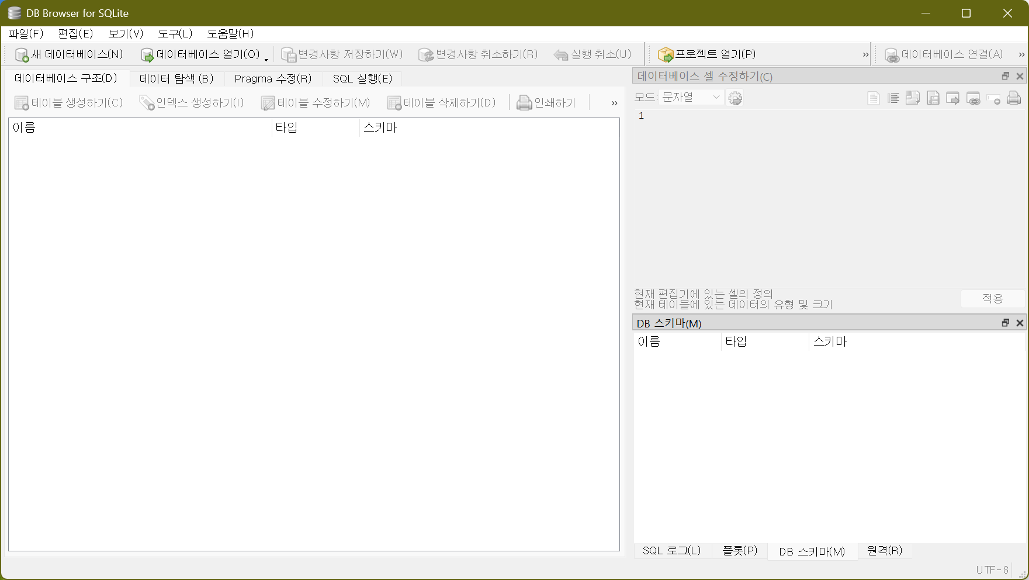Viewport: 1029px width, 580px height.
Task: Click the indent/format text icon in the cell editor
Action: click(x=893, y=98)
